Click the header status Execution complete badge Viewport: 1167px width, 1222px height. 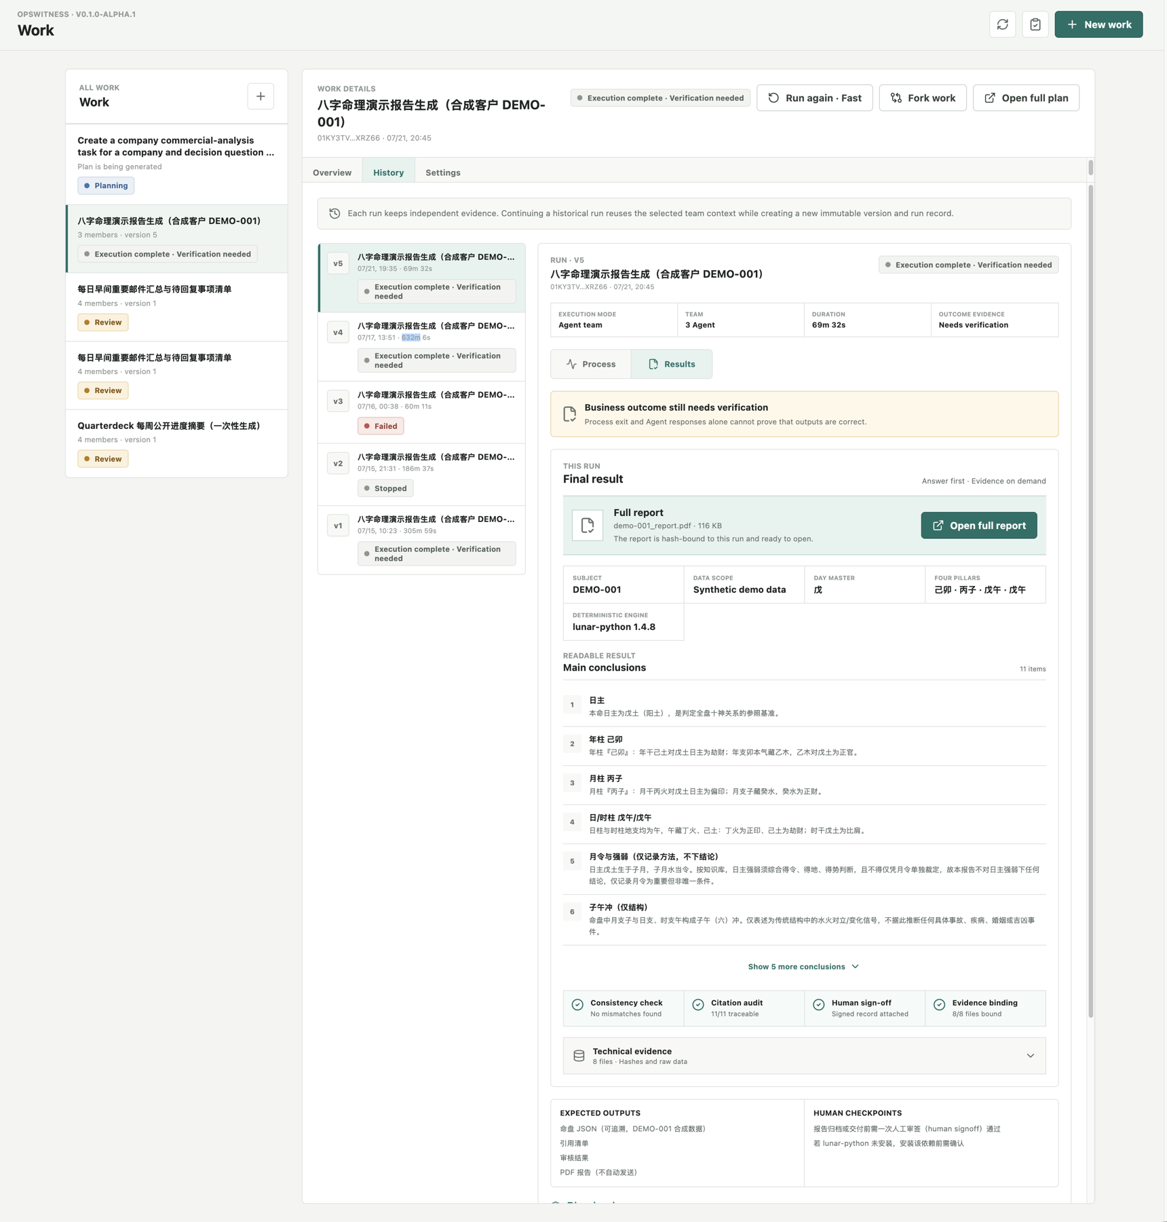point(660,98)
